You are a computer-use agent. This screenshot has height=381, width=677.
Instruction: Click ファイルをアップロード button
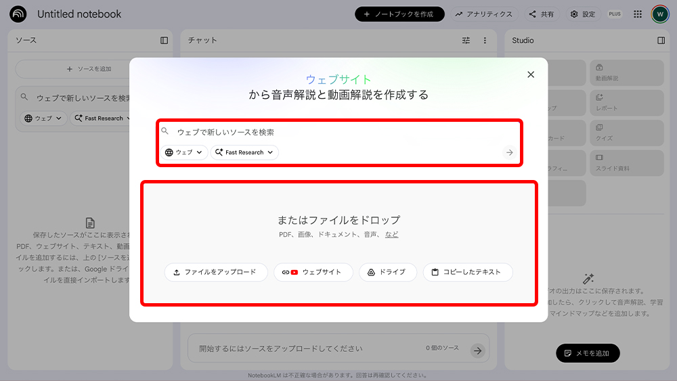pyautogui.click(x=216, y=272)
